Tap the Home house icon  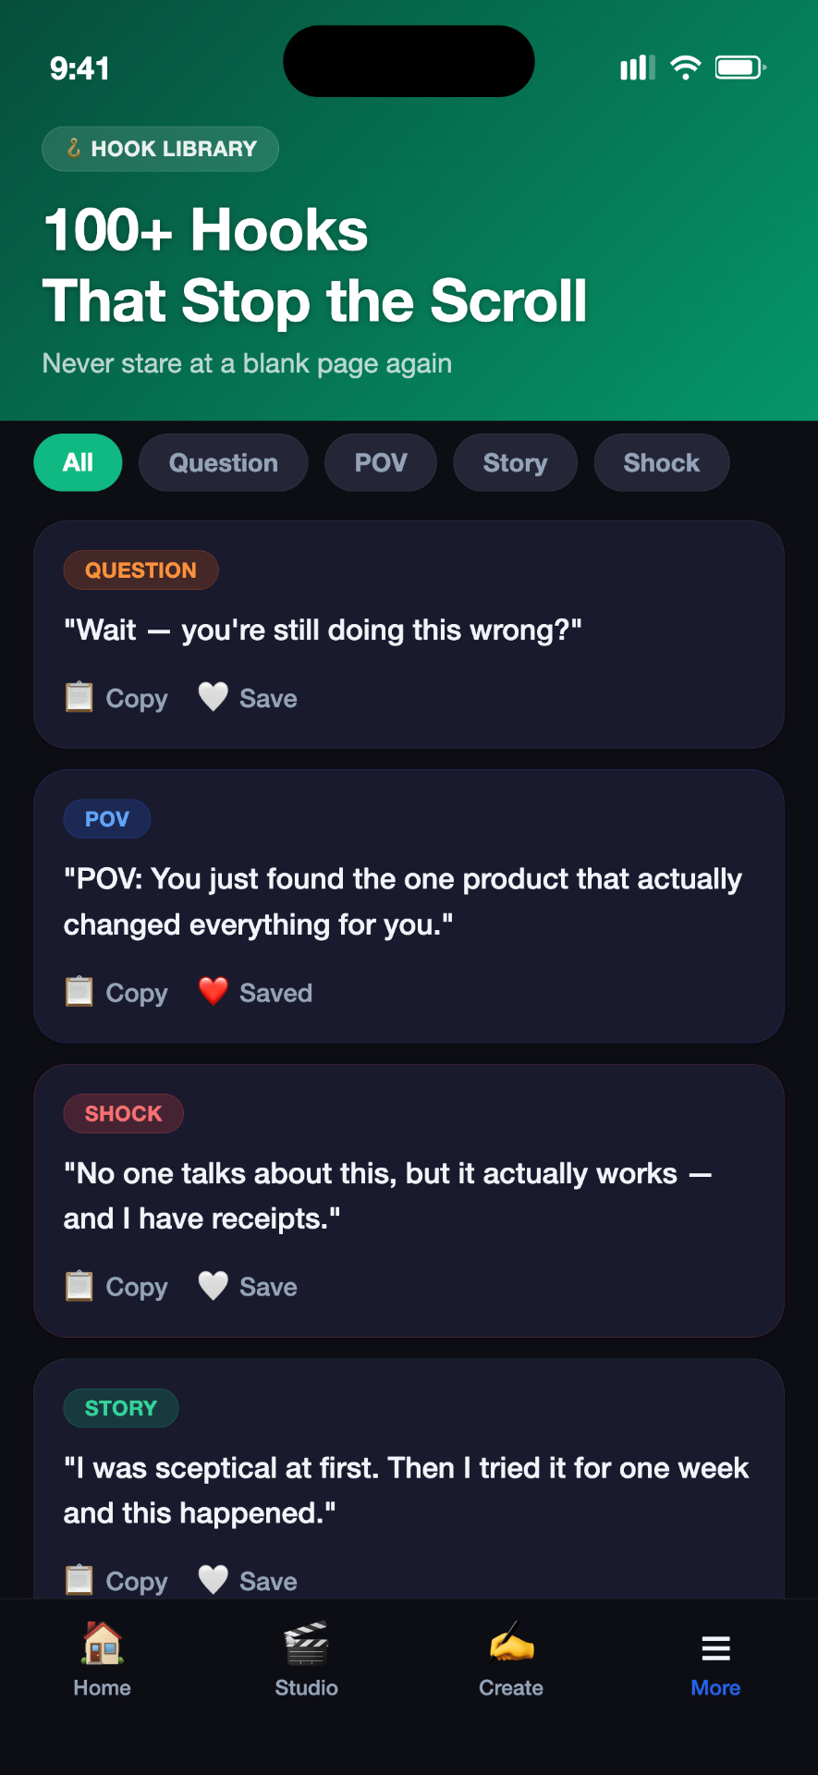[x=102, y=1645]
